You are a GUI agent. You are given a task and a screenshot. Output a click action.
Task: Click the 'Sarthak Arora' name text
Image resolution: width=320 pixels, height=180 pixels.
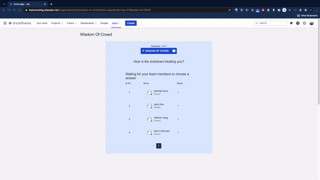pos(161,91)
